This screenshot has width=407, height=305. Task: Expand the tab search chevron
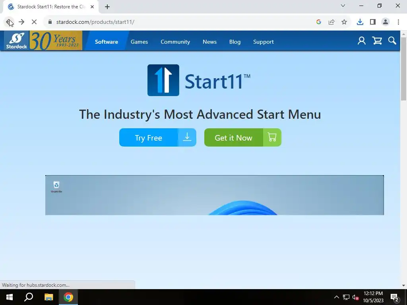tap(343, 6)
